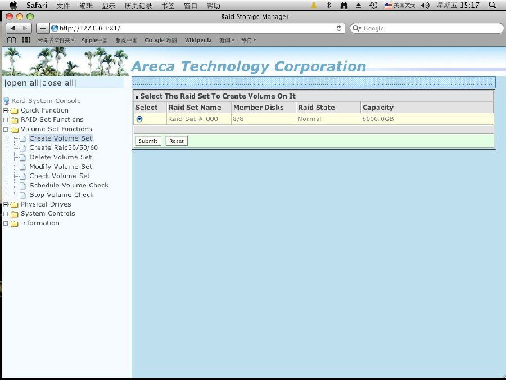Collapse the Volume Set Functions tree node
The width and height of the screenshot is (506, 380).
pyautogui.click(x=6, y=129)
